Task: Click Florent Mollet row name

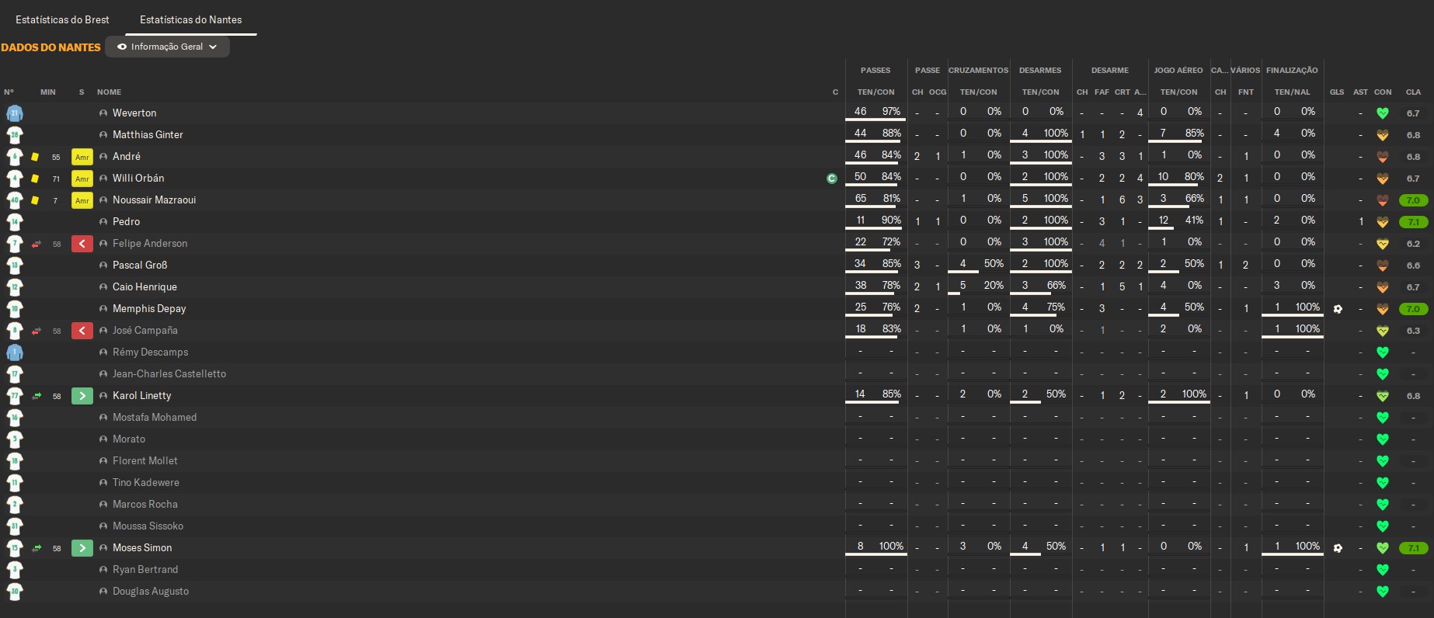Action: [x=145, y=461]
